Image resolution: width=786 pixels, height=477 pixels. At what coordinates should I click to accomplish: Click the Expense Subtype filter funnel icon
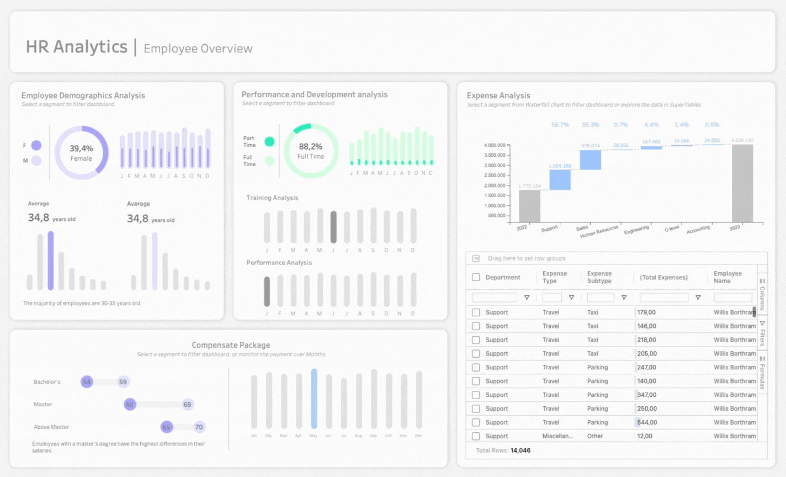tap(624, 297)
